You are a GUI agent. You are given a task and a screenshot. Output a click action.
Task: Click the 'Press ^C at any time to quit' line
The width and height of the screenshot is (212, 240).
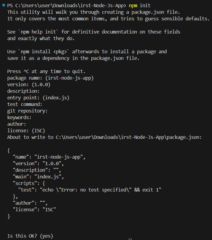46,72
